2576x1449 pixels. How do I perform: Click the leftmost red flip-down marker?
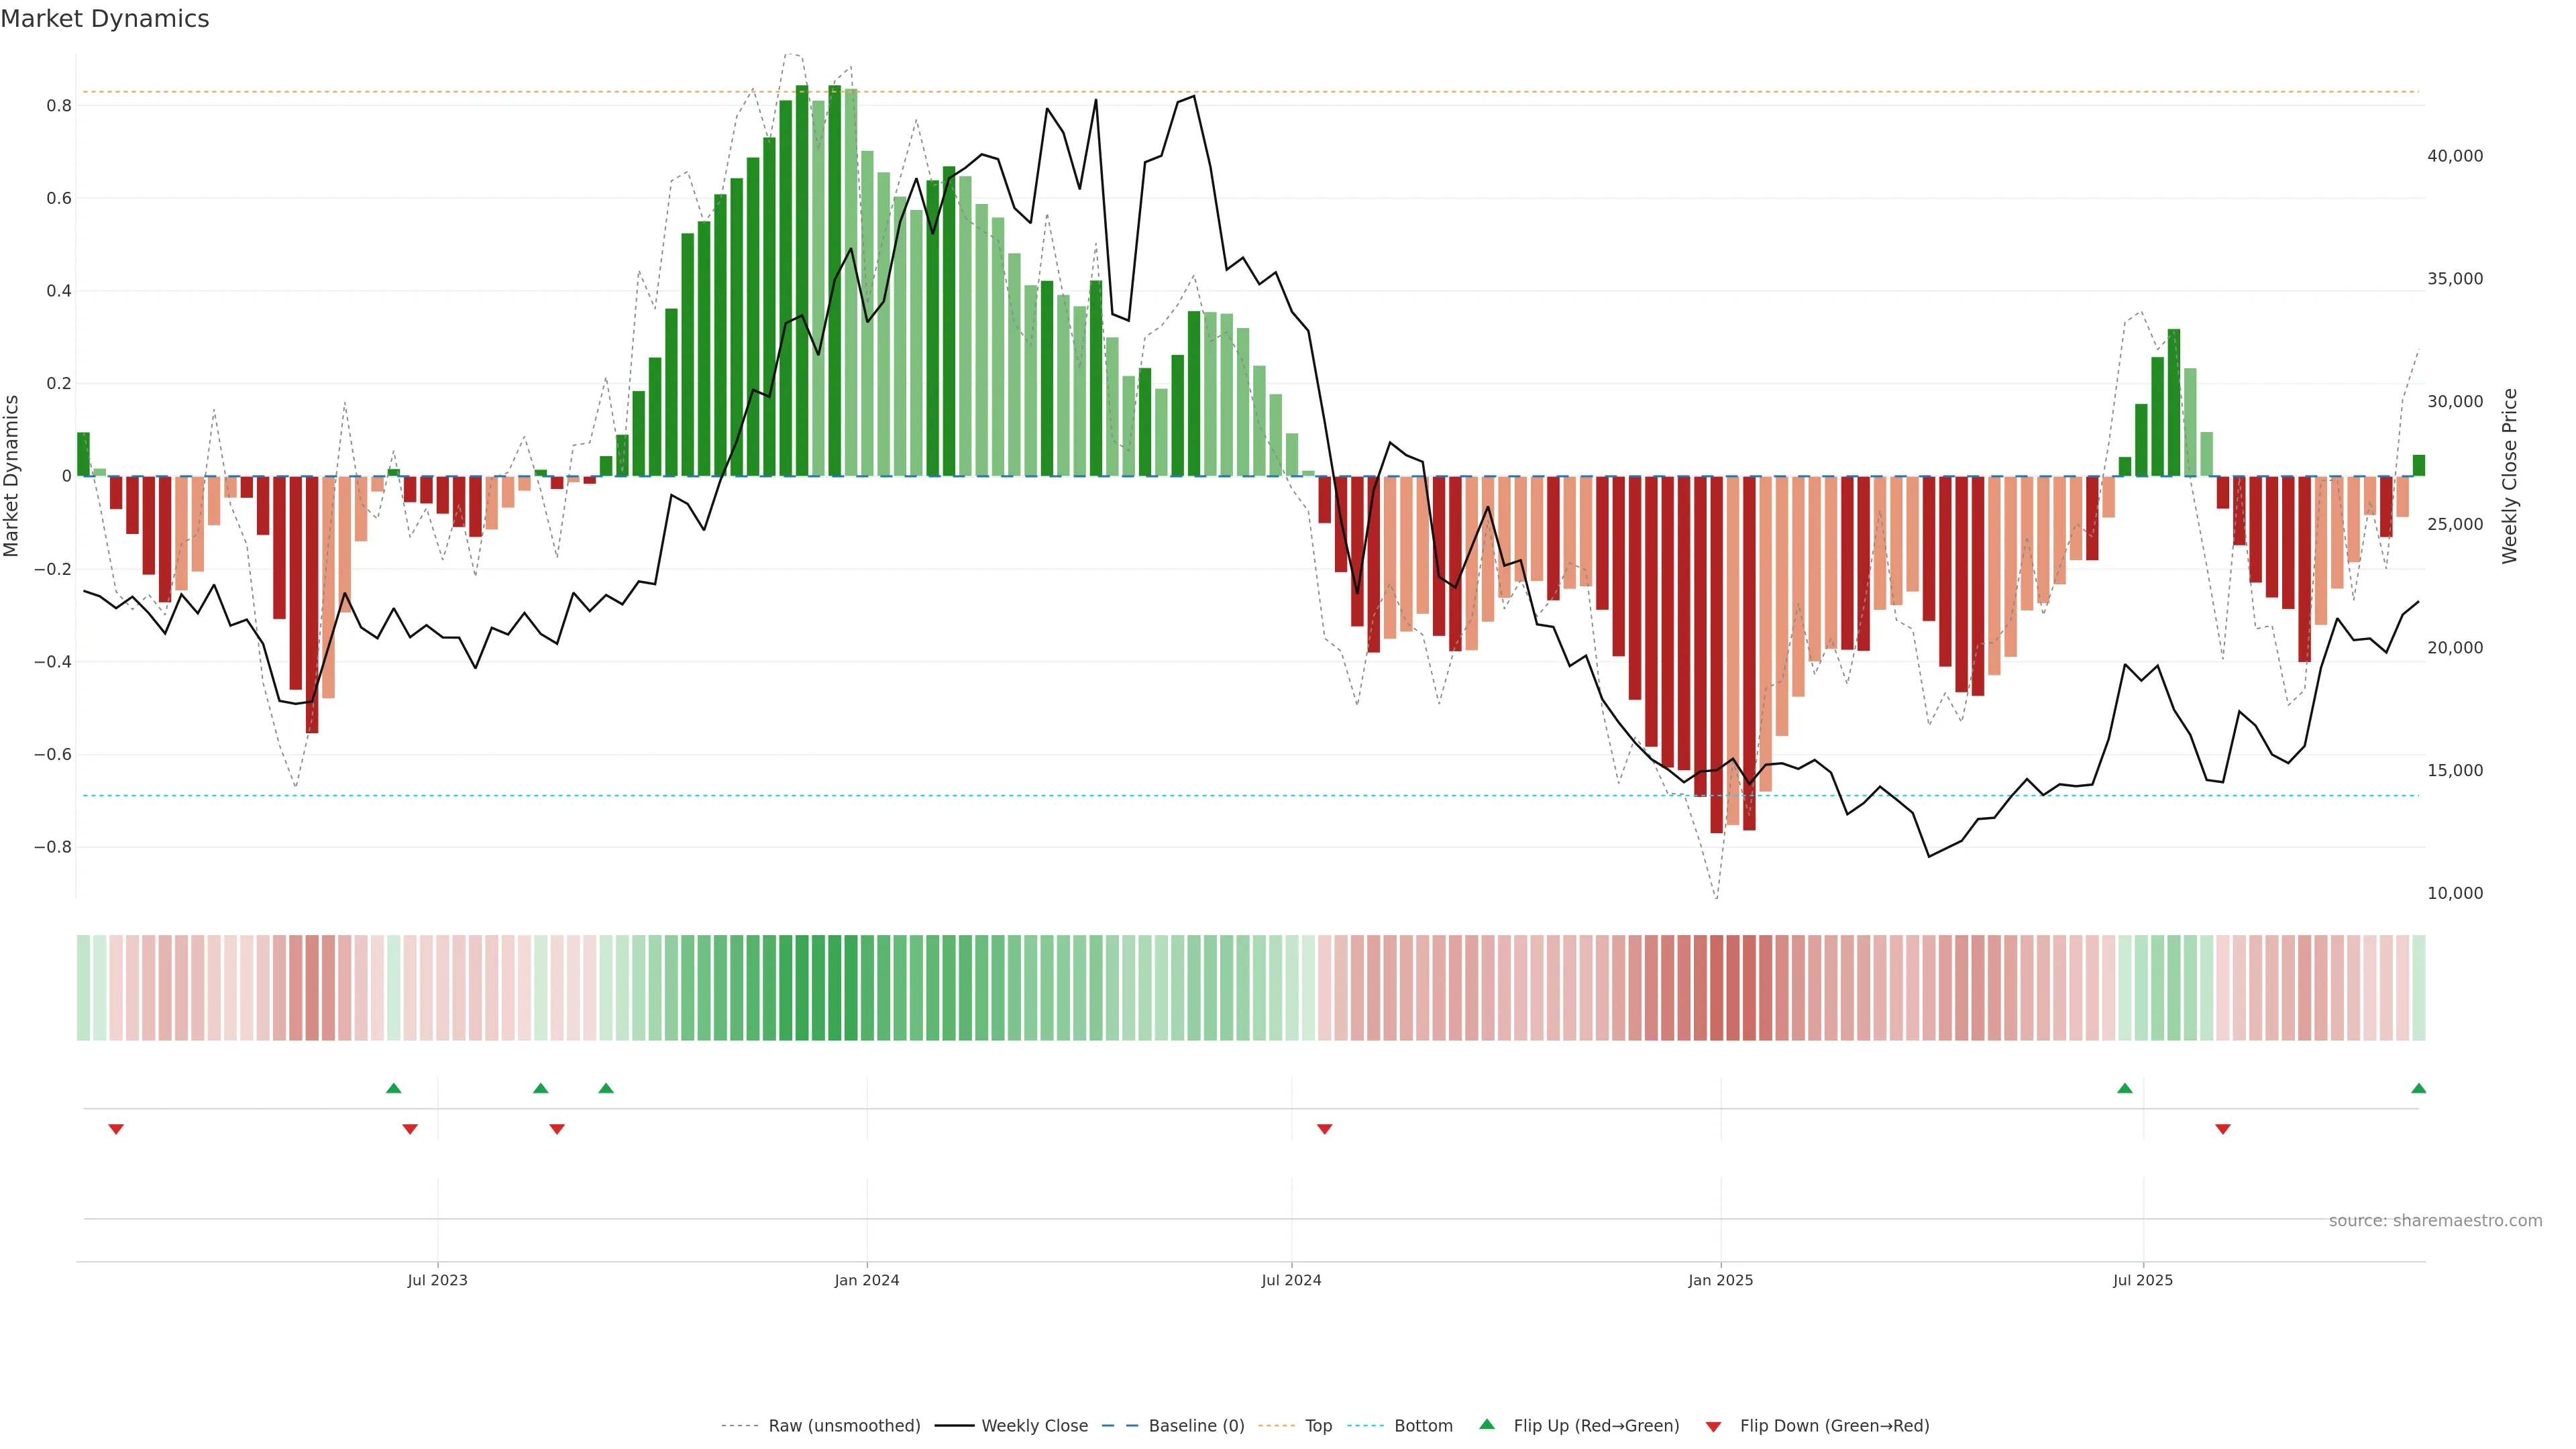click(116, 1129)
